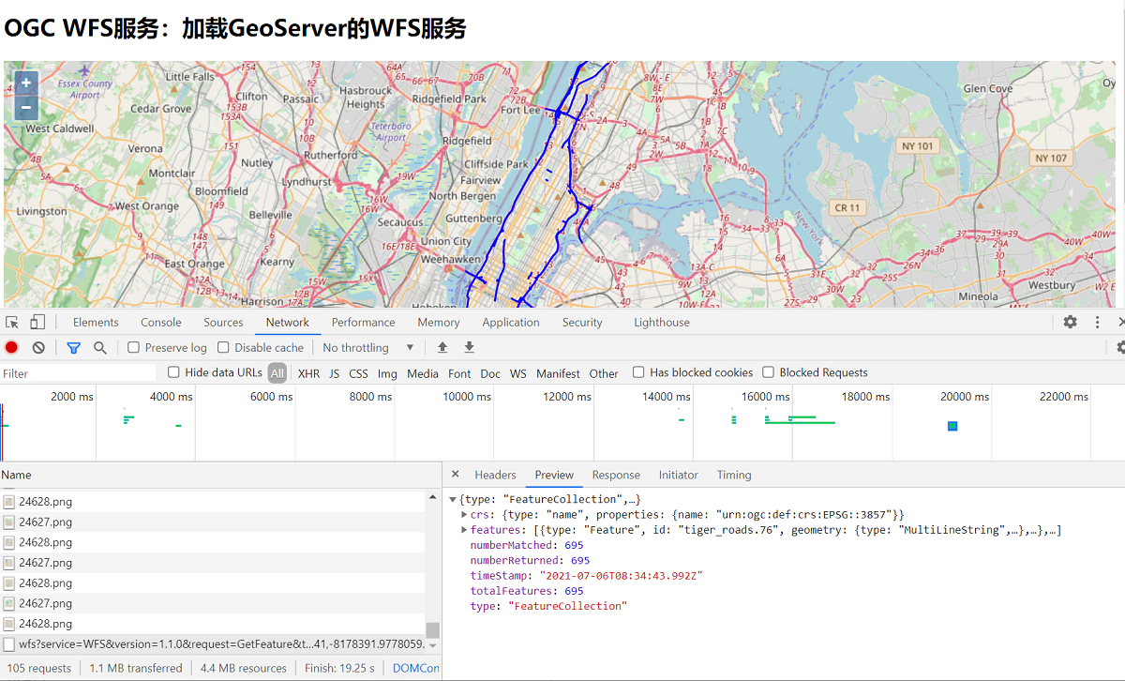Screen dimensions: 1125x681
Task: Enable the Preserve log checkbox
Action: (134, 347)
